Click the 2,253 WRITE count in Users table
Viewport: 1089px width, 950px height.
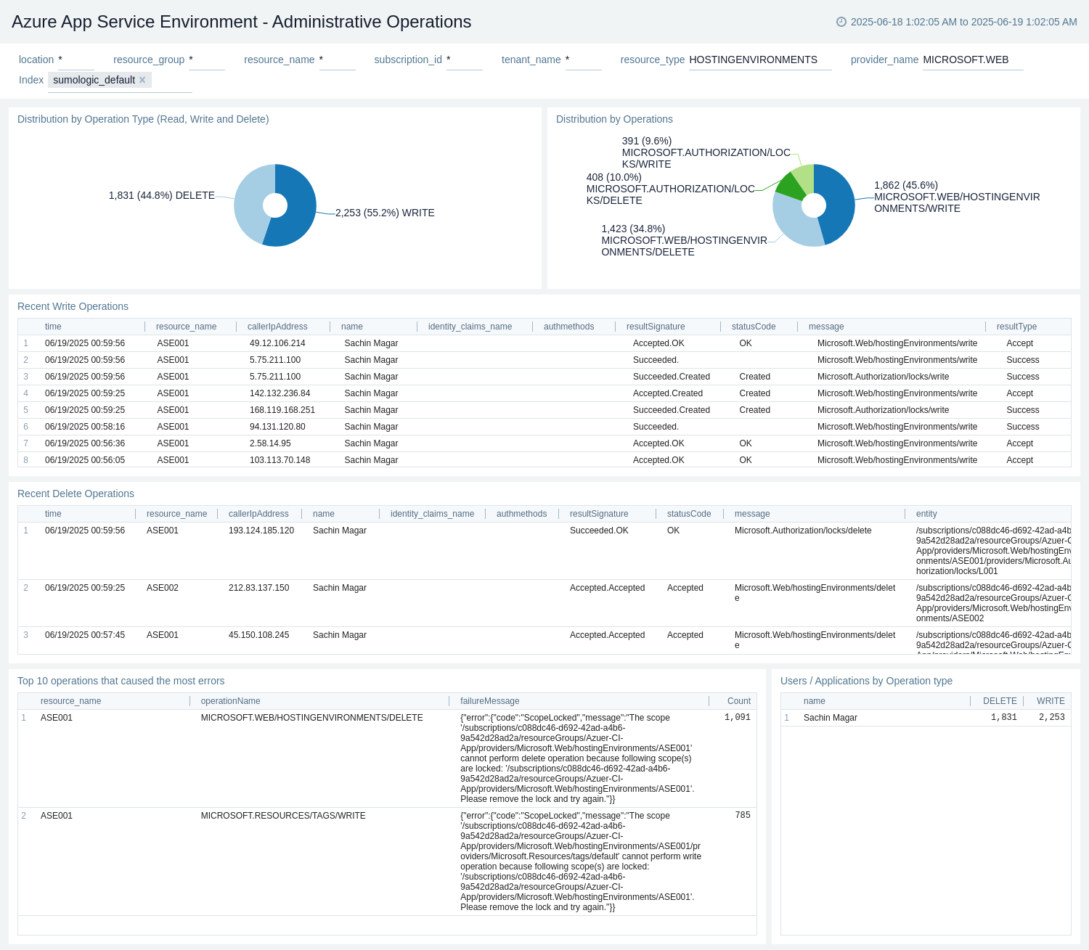click(1052, 717)
